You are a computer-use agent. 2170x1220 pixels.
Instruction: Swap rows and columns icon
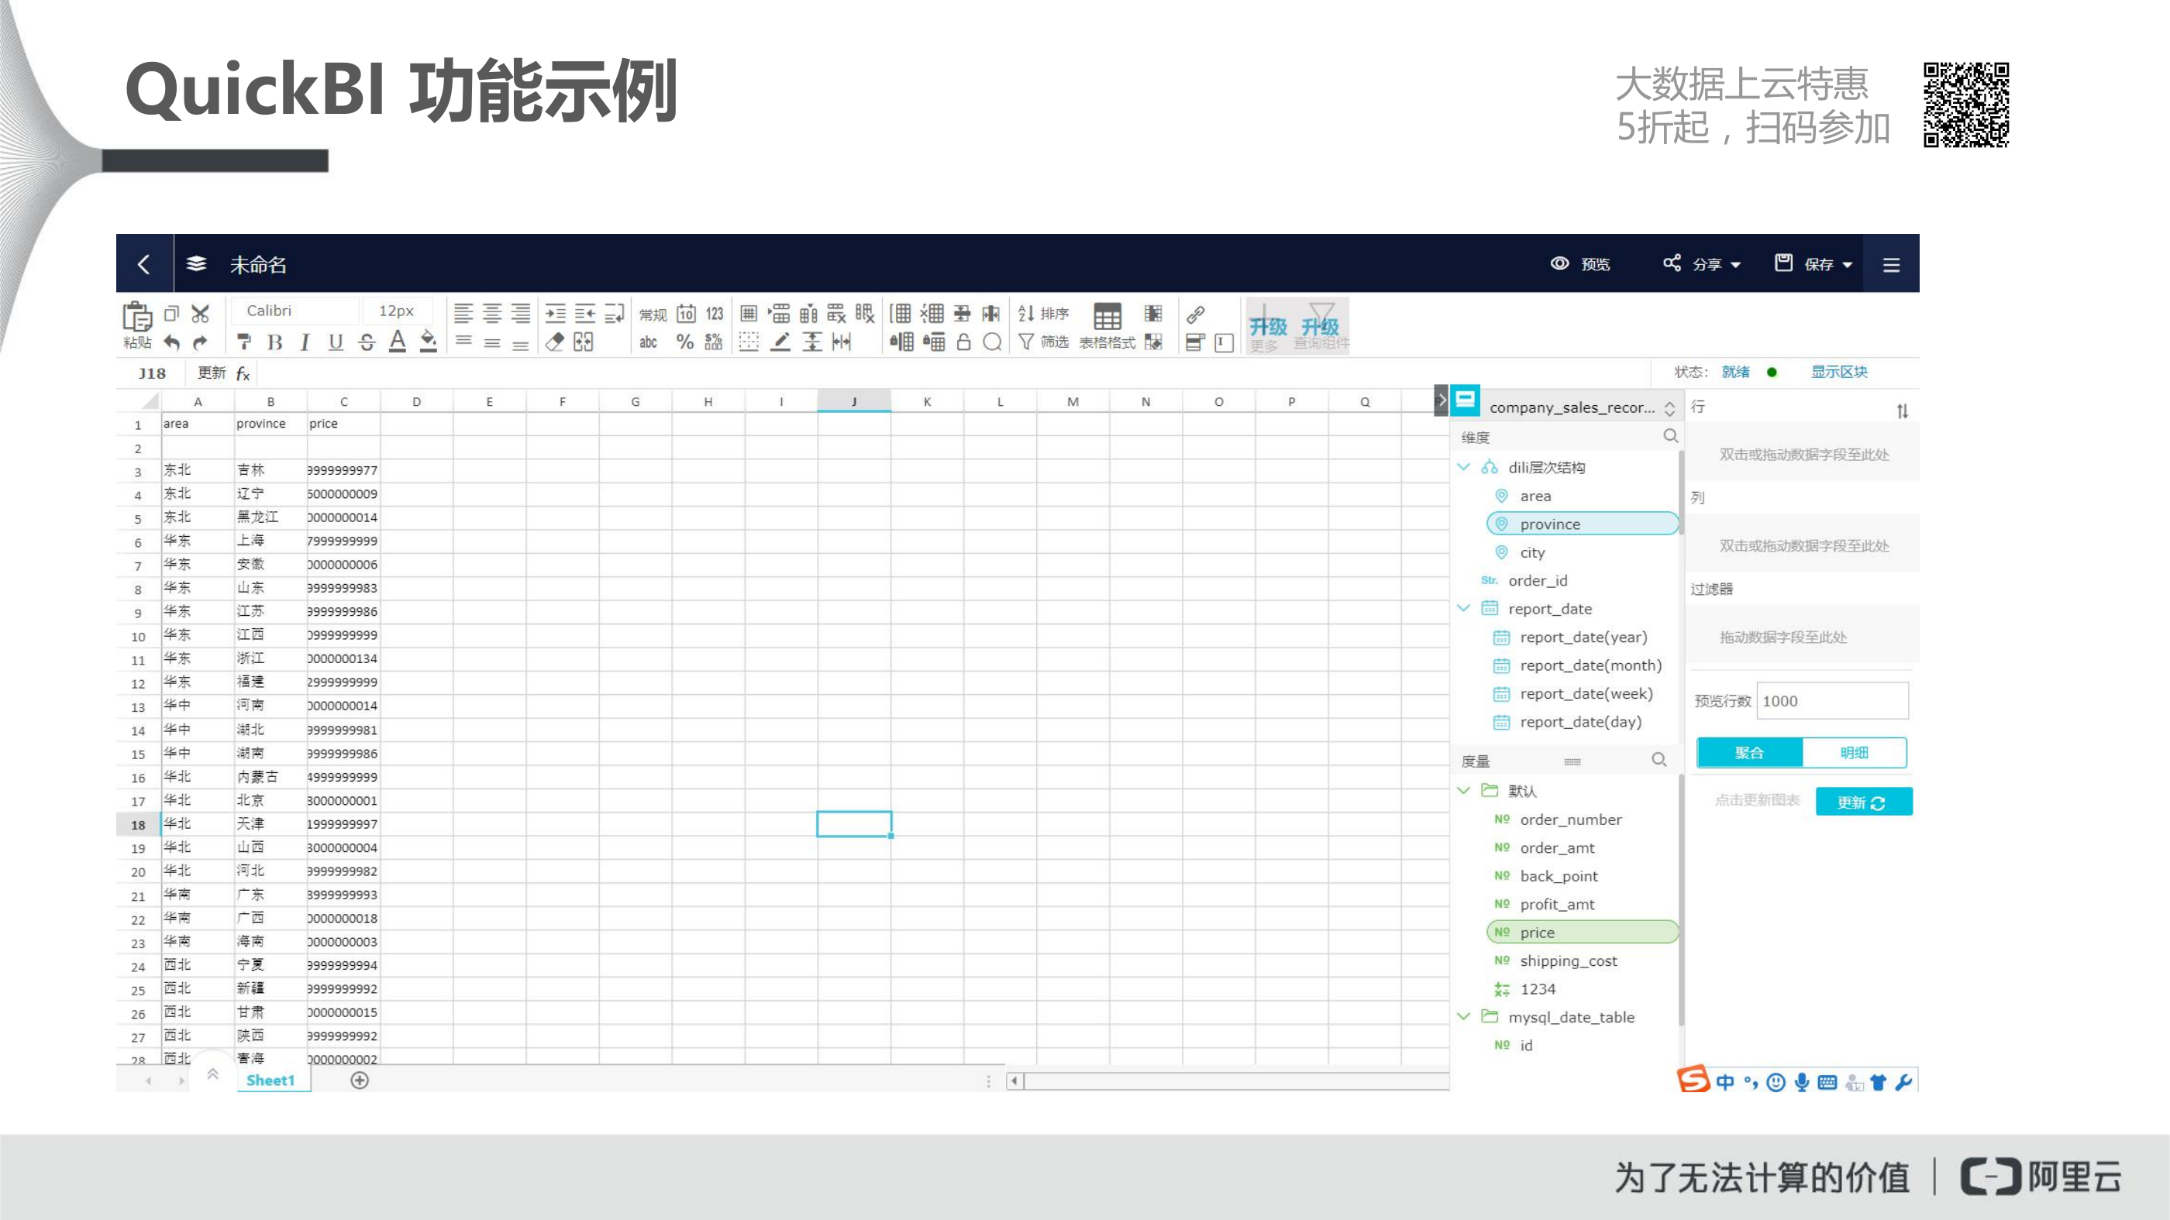pyautogui.click(x=1902, y=411)
